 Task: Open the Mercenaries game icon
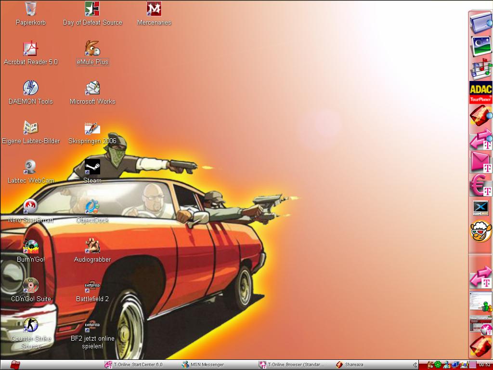[154, 13]
